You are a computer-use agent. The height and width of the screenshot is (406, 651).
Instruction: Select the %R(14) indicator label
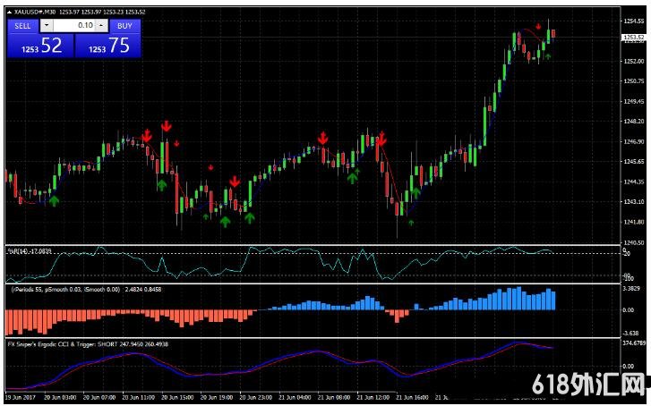click(x=27, y=252)
